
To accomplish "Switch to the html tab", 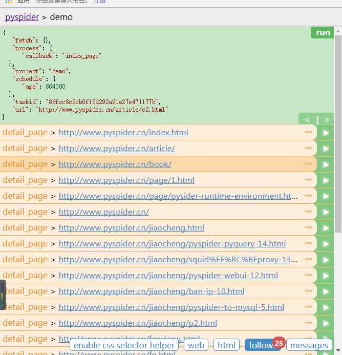I will coord(226,345).
